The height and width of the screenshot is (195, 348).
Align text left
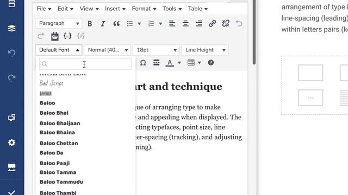[x=172, y=23]
